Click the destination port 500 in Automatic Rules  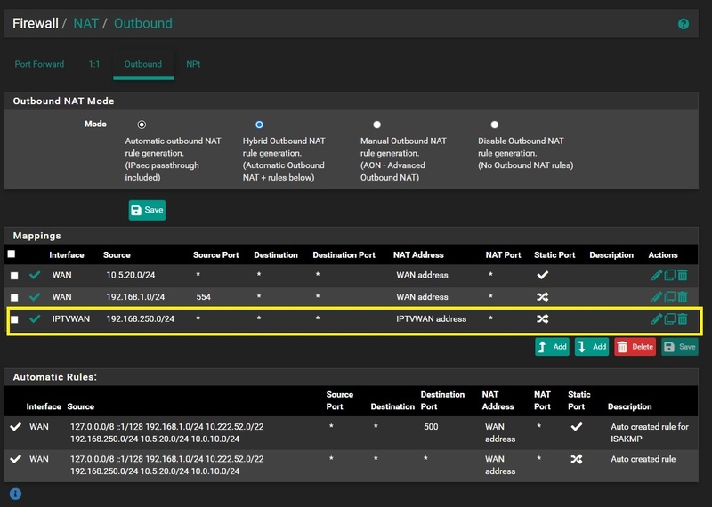click(x=431, y=427)
